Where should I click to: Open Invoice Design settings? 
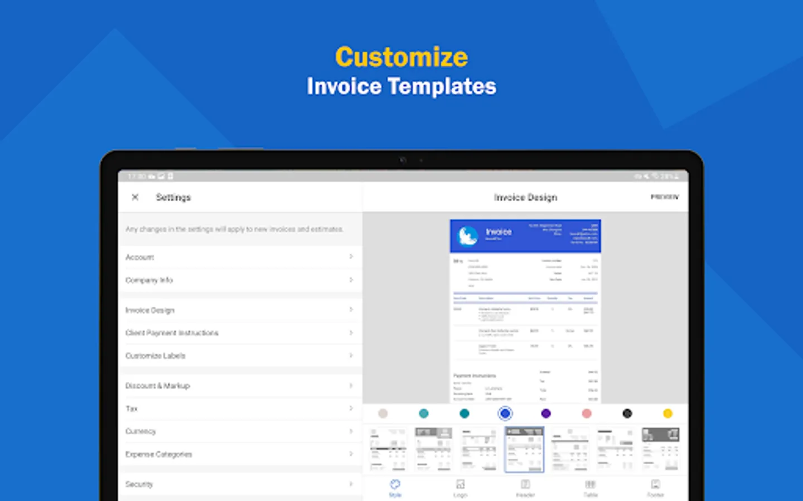pos(240,310)
